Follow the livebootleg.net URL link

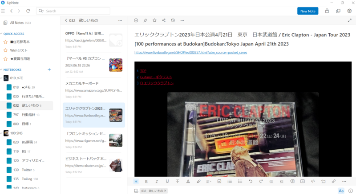tap(191, 52)
